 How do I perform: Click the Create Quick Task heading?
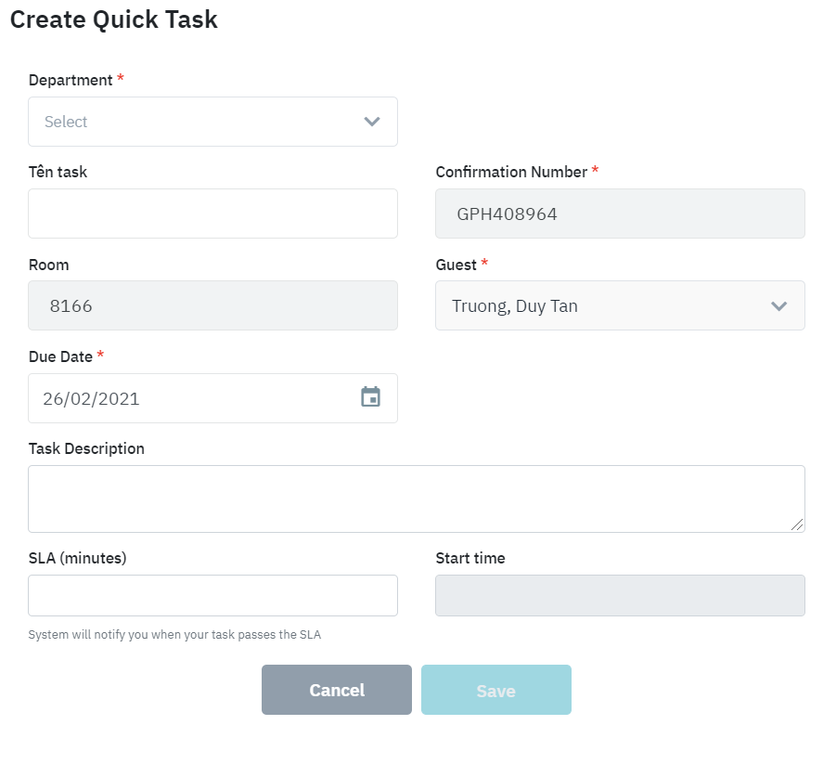(x=113, y=19)
